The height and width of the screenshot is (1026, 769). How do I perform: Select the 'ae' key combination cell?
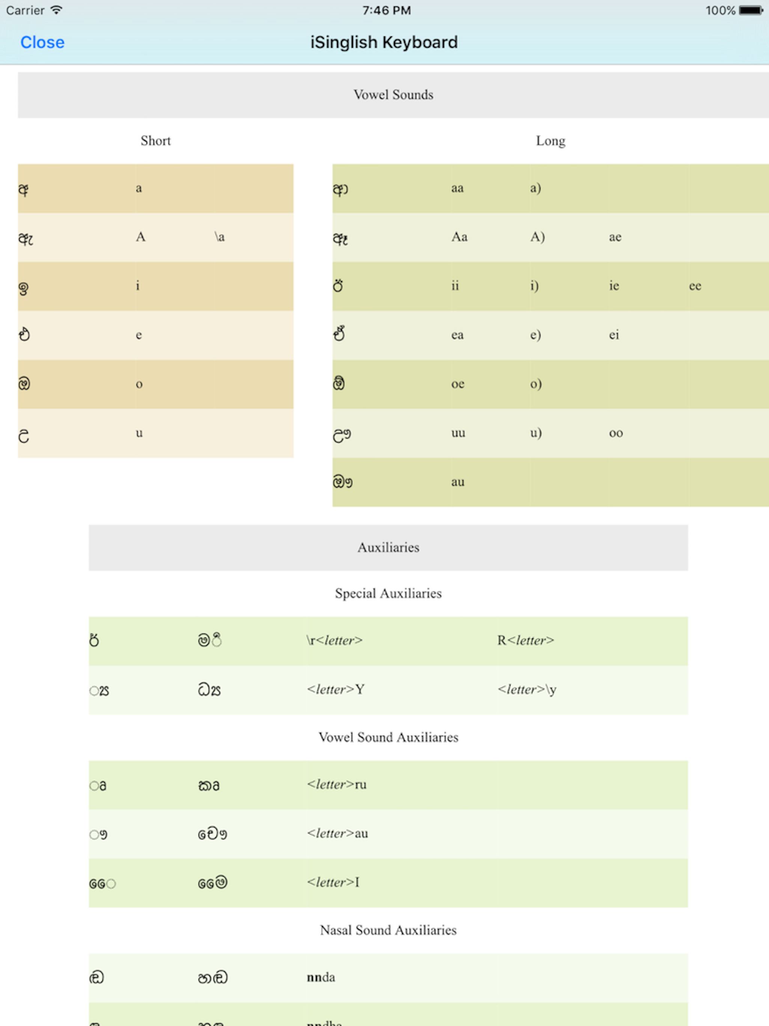615,237
